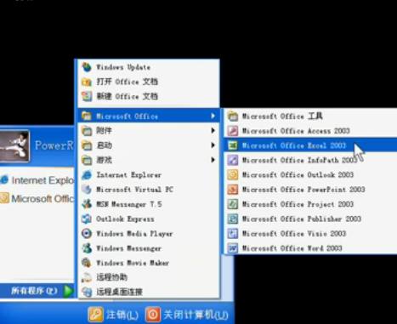Click the "Windows Messenger" text
The height and width of the screenshot is (324, 397).
pos(129,248)
